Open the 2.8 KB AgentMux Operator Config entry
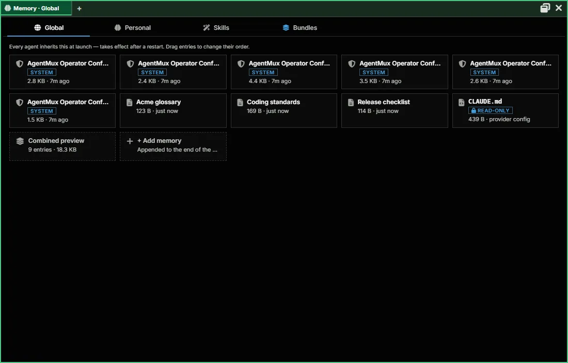 click(x=62, y=72)
